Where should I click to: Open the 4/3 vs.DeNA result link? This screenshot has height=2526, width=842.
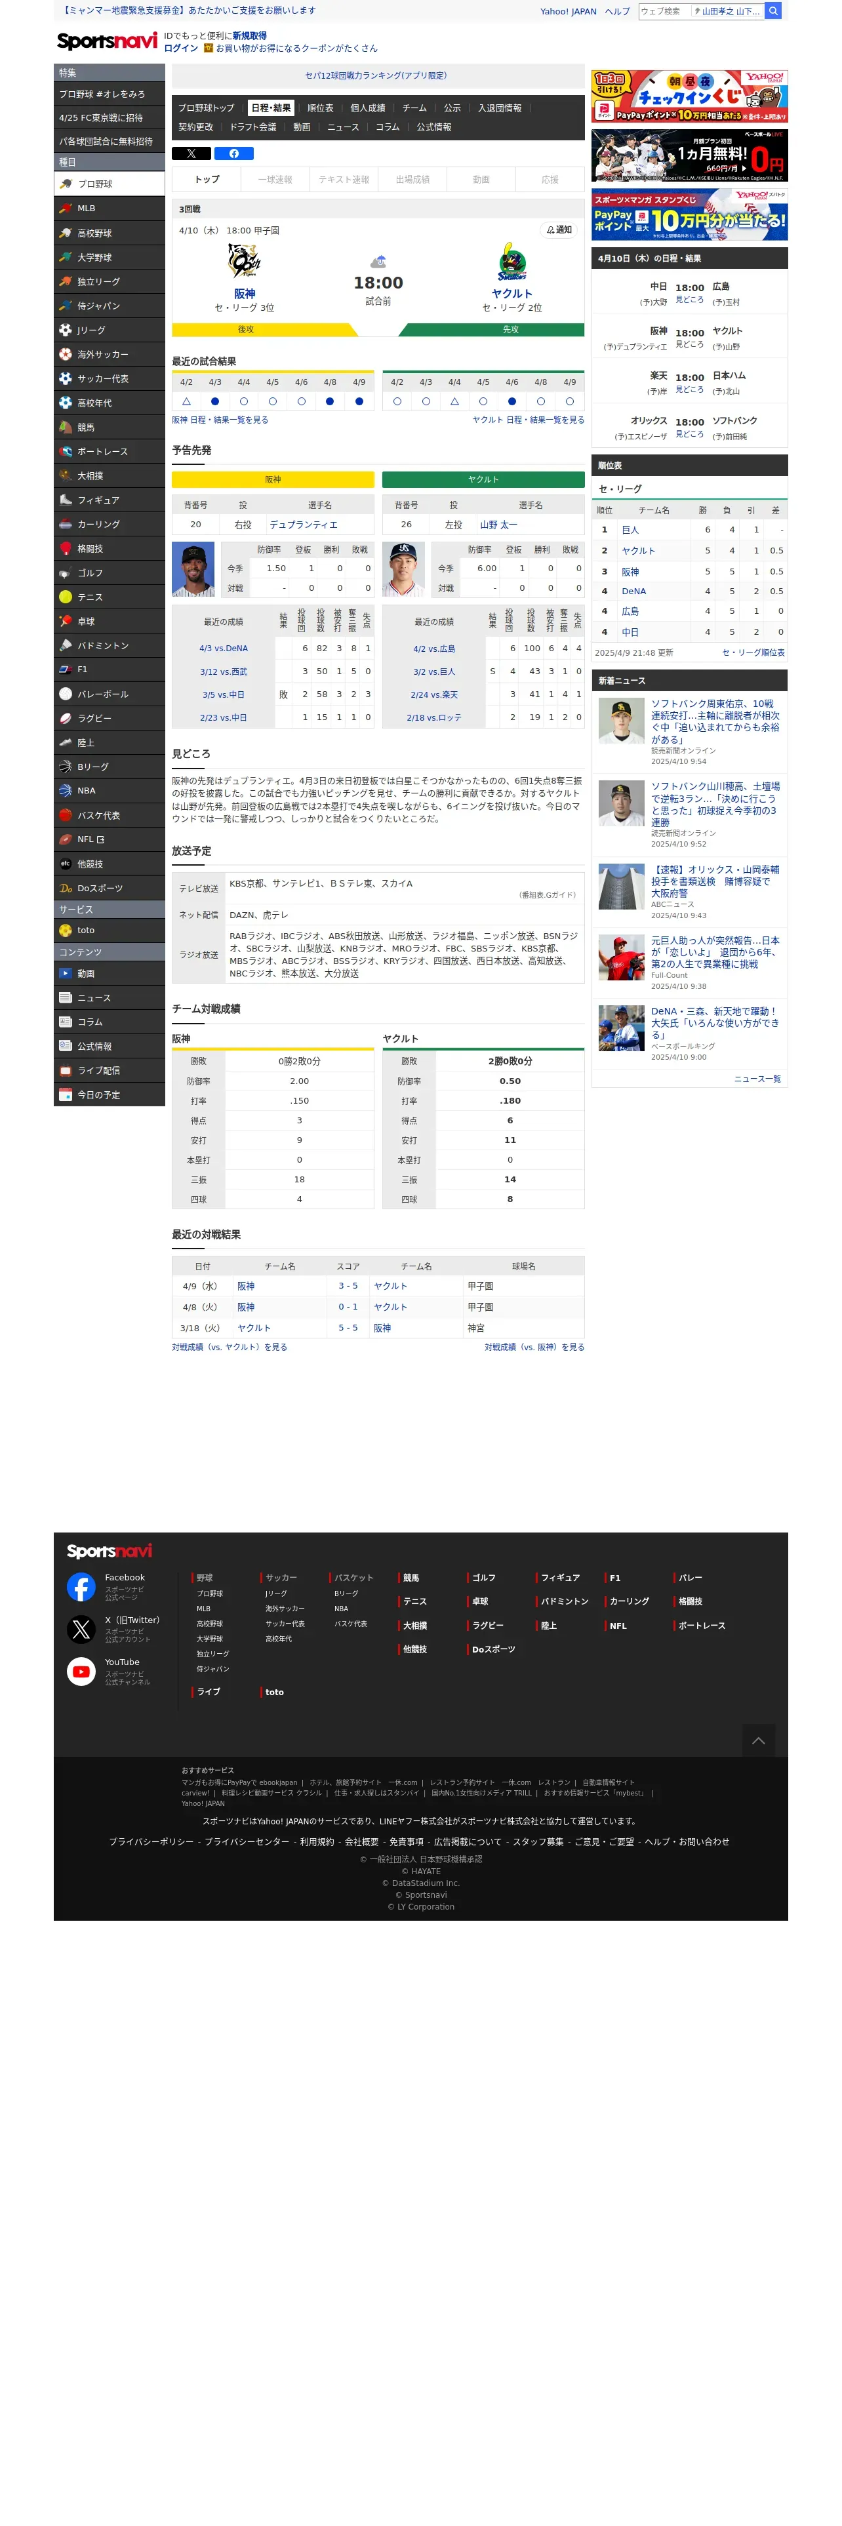(x=224, y=648)
